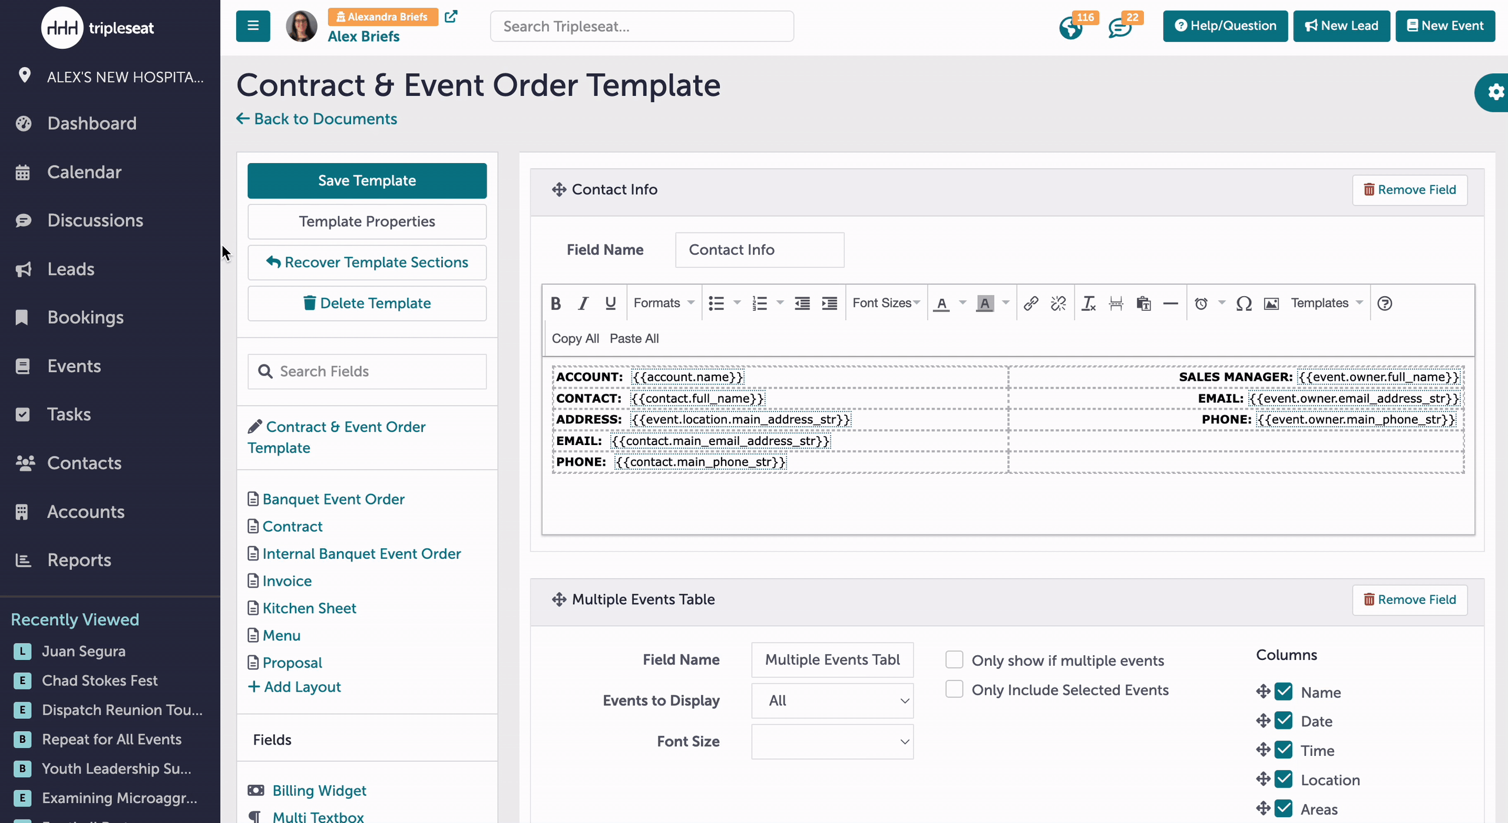Open chat messages with 22 badge

pos(1120,27)
